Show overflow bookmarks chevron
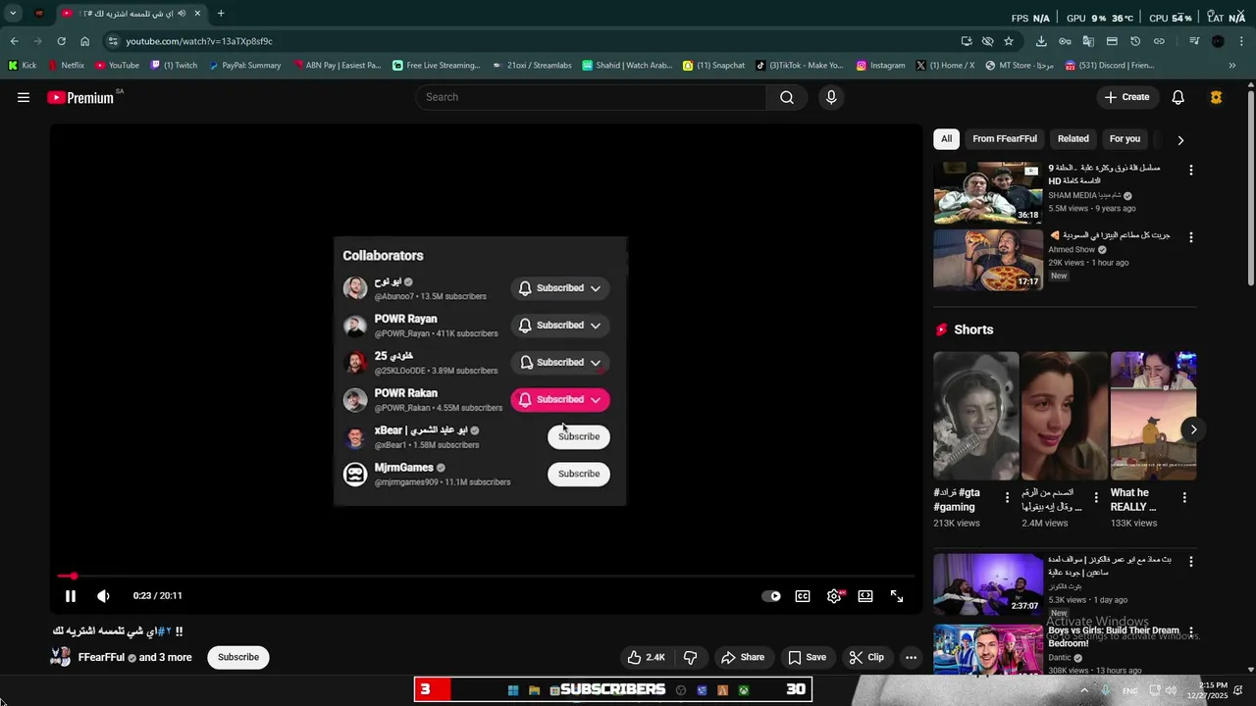 (1232, 66)
